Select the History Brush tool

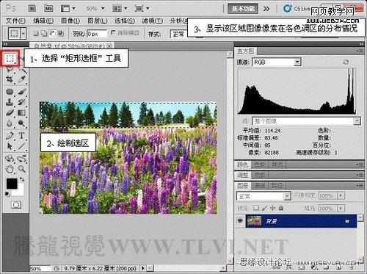click(22, 102)
